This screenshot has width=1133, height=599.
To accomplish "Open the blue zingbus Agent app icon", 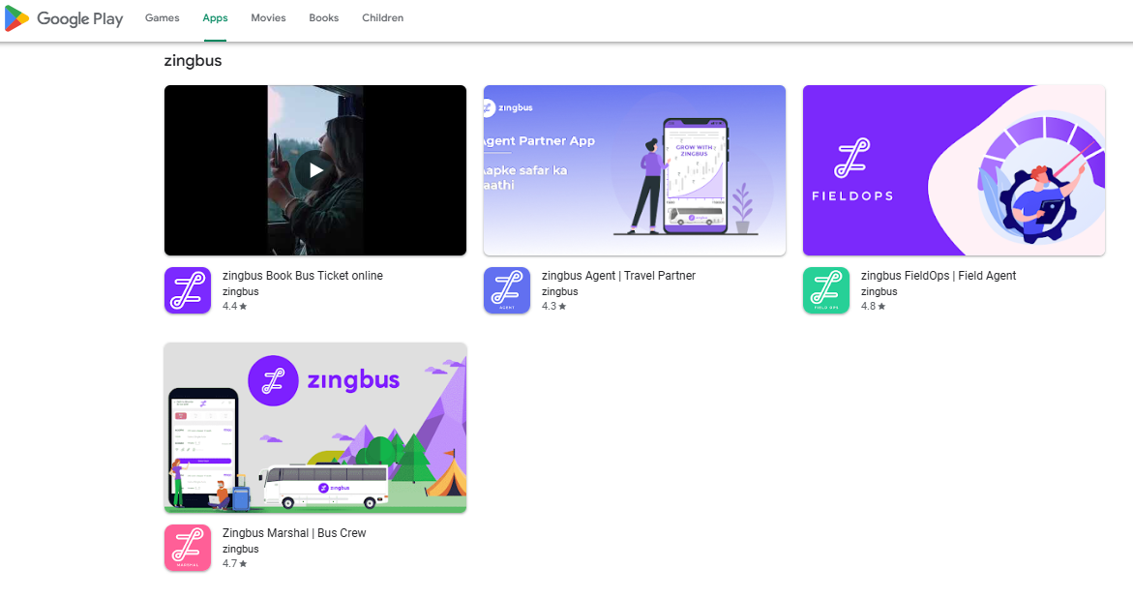I will [x=507, y=290].
